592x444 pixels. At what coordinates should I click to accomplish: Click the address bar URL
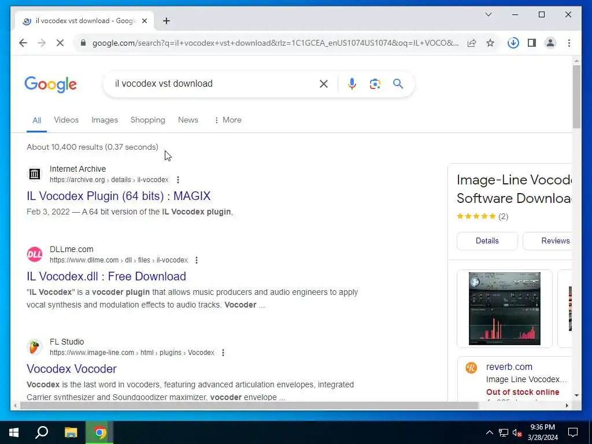pyautogui.click(x=276, y=43)
